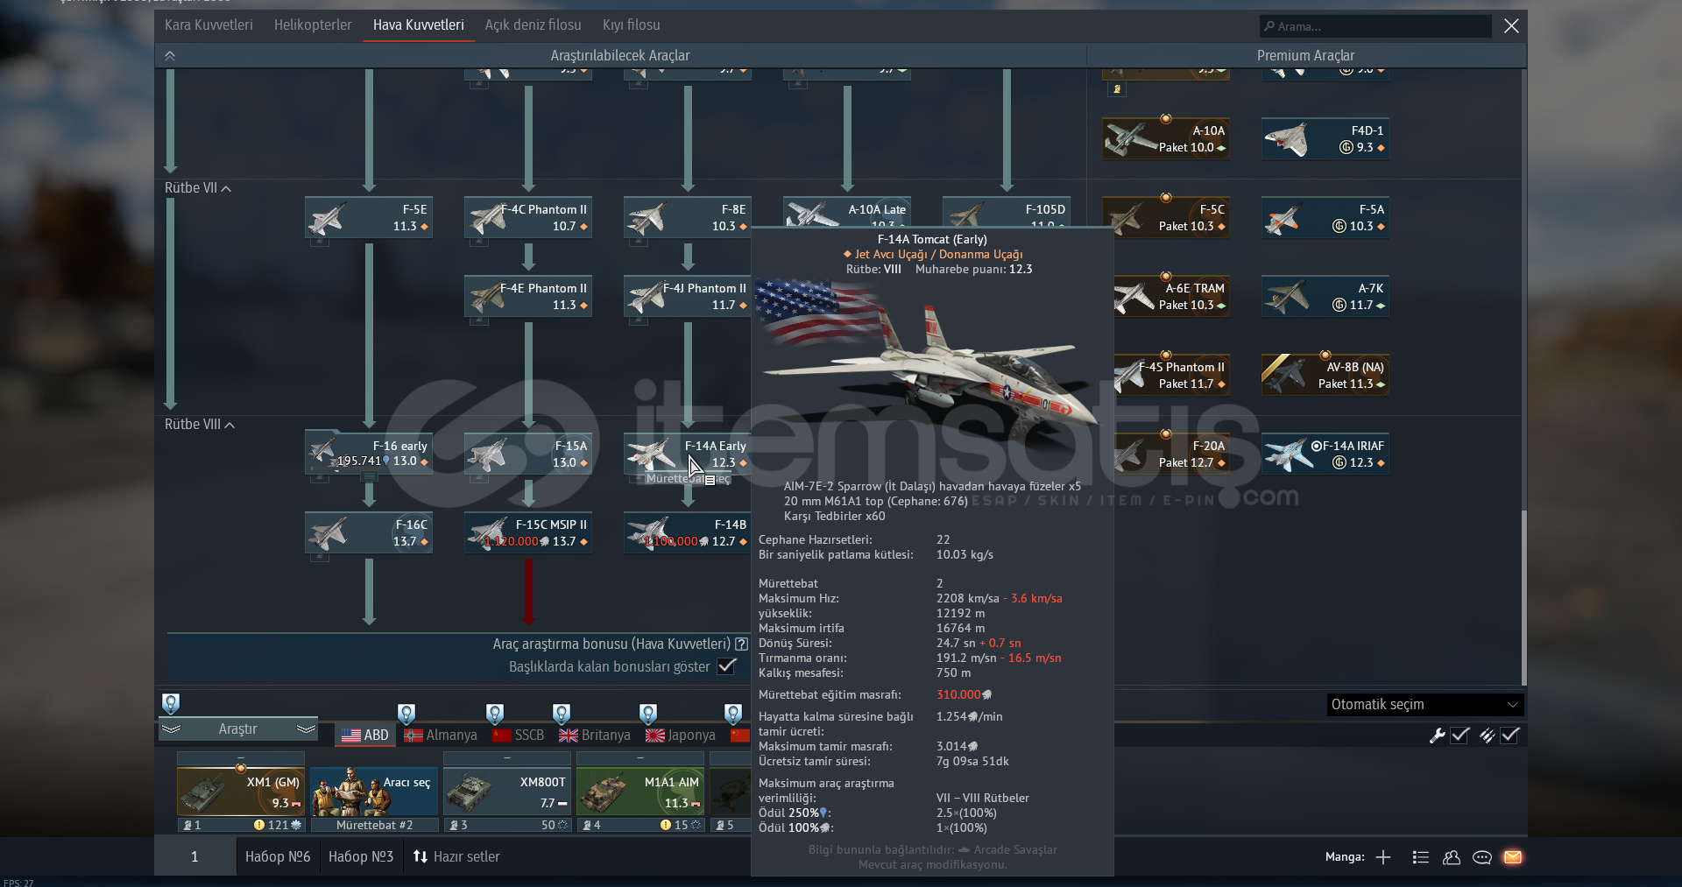Select the F-16C aircraft in tree

(x=369, y=532)
